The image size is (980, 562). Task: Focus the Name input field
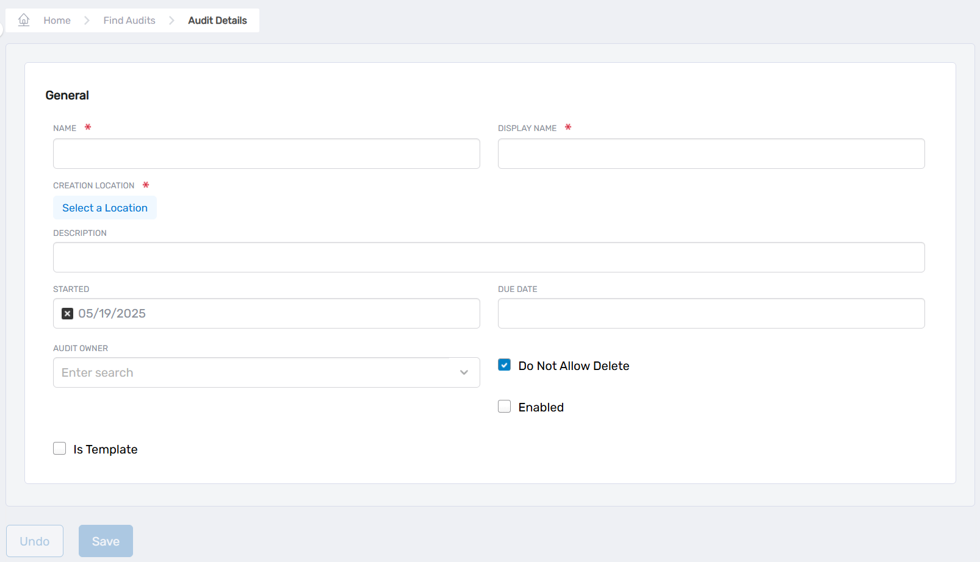[x=266, y=154]
